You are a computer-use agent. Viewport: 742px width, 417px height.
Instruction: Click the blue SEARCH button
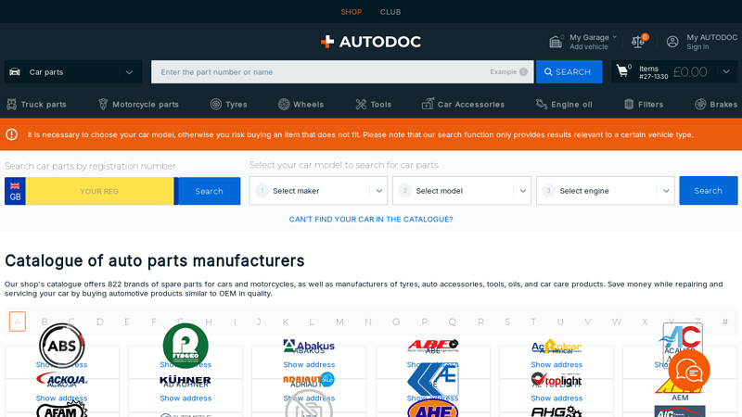[569, 72]
